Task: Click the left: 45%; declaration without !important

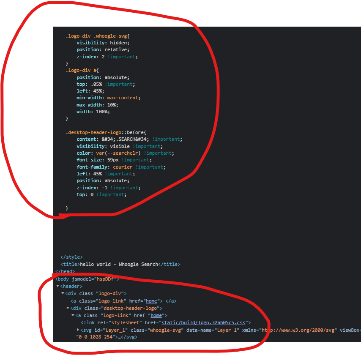Action: 90,91
